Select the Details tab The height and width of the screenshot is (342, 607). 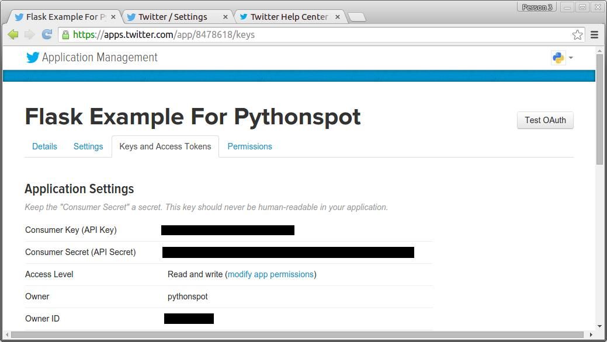[x=44, y=146]
